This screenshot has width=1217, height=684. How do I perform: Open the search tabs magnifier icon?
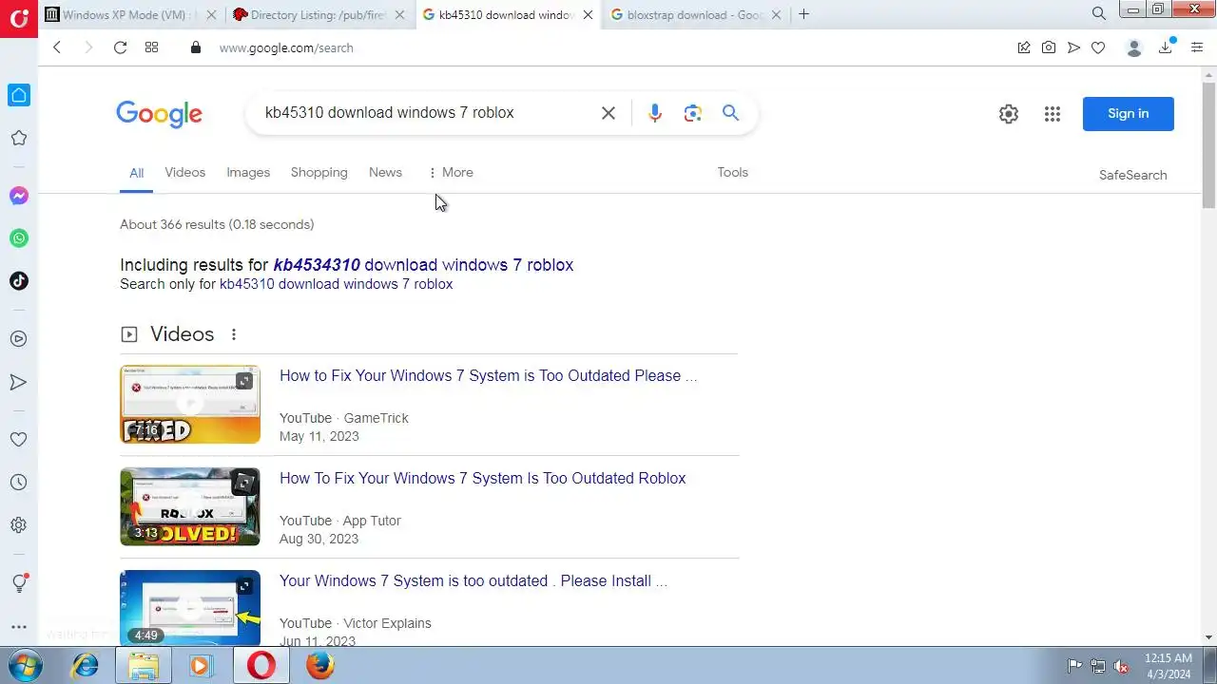pos(1099,13)
